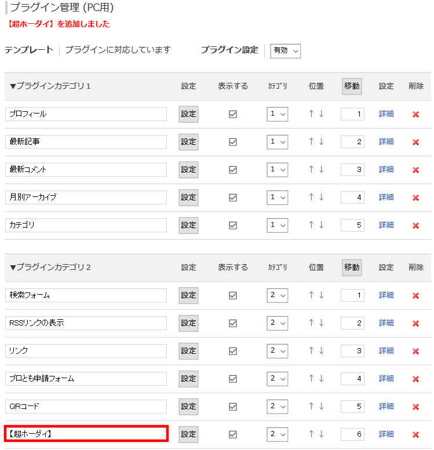This screenshot has height=450, width=434.
Task: Click 設定 button for 検索フォーム
Action: 188,295
